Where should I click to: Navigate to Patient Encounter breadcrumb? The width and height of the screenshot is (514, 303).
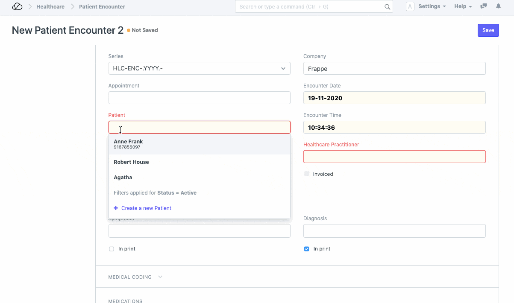[x=102, y=7]
